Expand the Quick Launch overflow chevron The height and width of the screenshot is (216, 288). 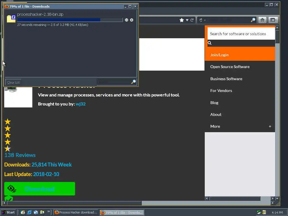pyautogui.click(x=48, y=211)
